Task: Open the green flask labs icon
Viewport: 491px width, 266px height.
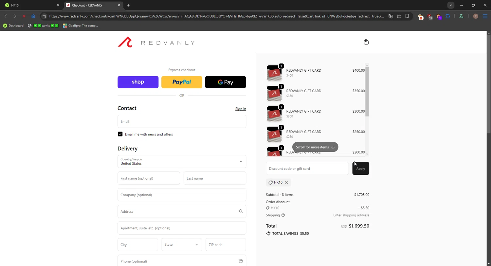Action: tap(461, 16)
